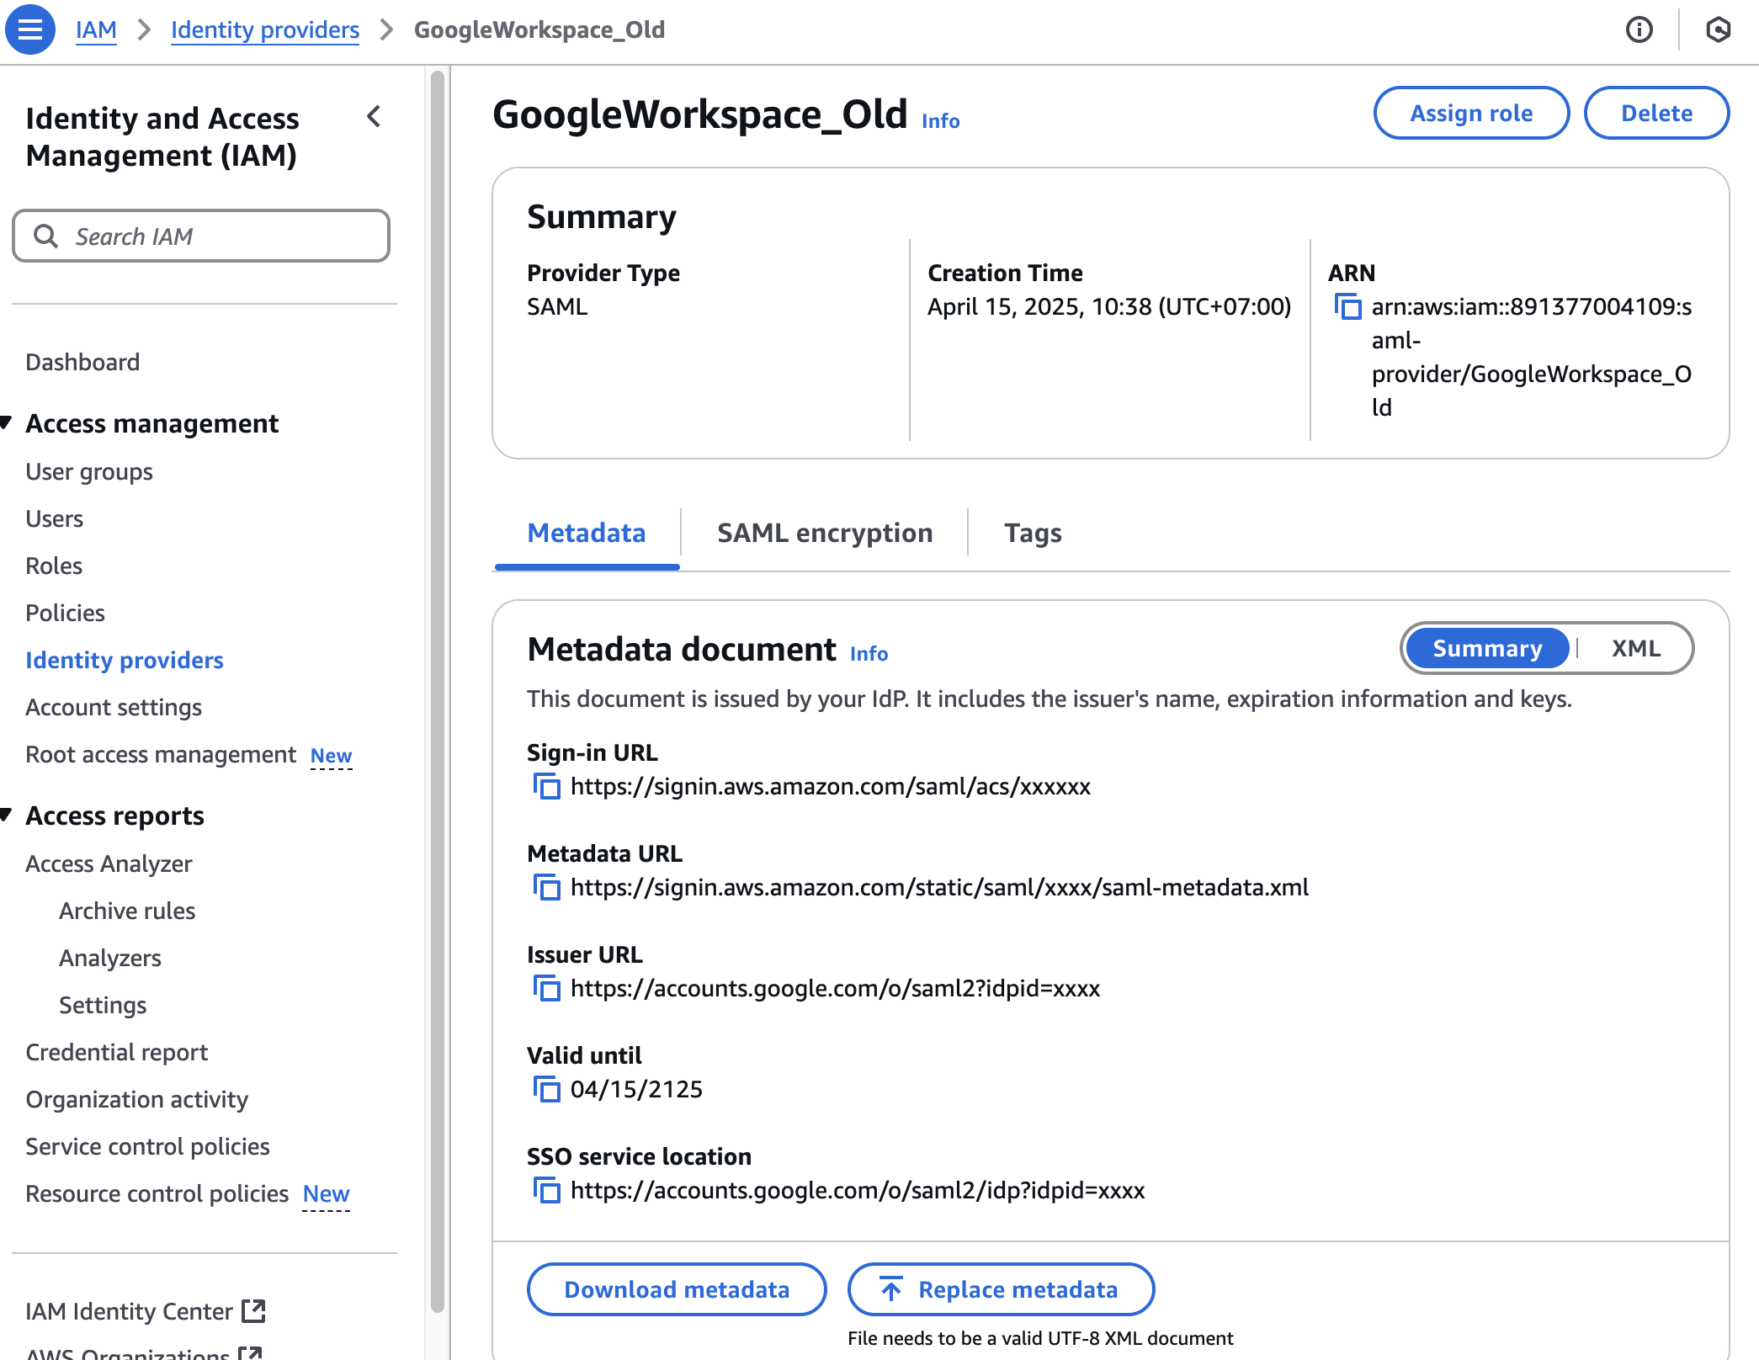Select the Metadata tab
This screenshot has width=1759, height=1360.
587,533
